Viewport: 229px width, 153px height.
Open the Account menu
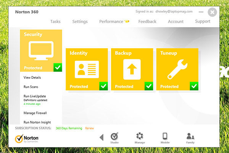click(x=176, y=21)
